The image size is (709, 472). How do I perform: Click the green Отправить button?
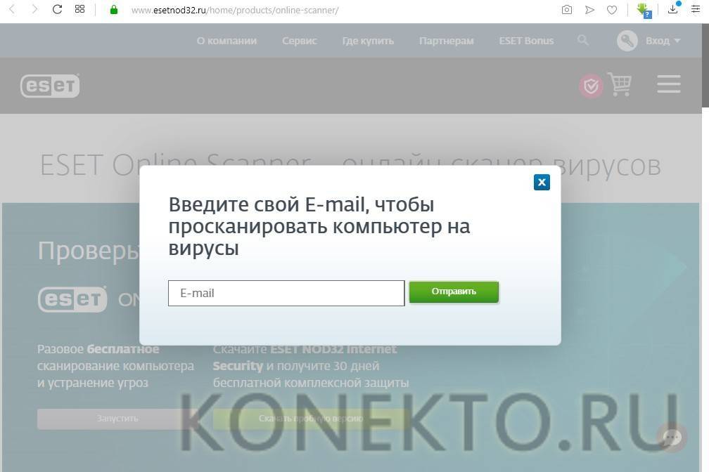(454, 291)
